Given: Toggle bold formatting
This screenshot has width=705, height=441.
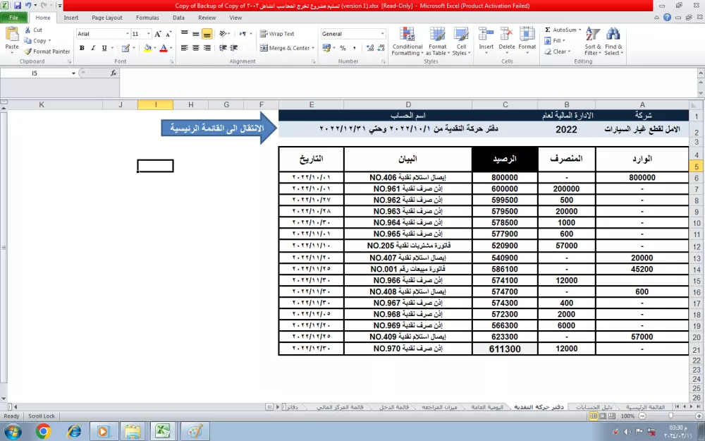Looking at the screenshot, I should click(82, 48).
